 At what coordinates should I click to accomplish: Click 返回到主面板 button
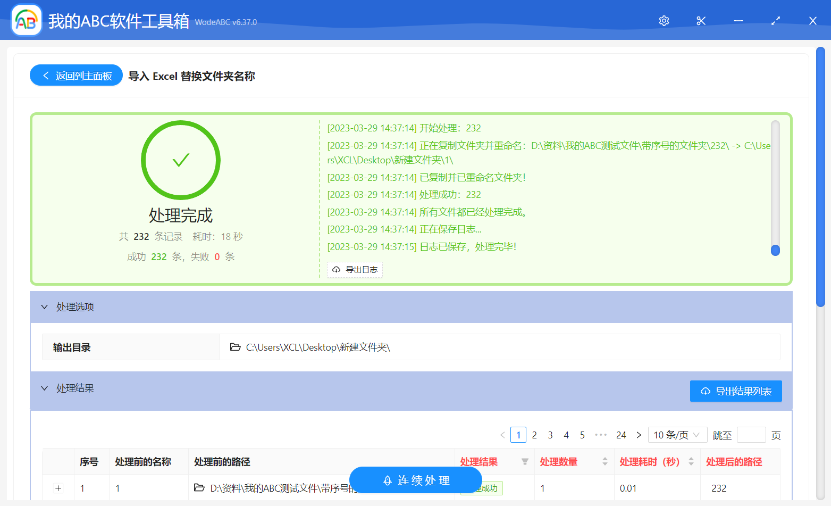[77, 76]
